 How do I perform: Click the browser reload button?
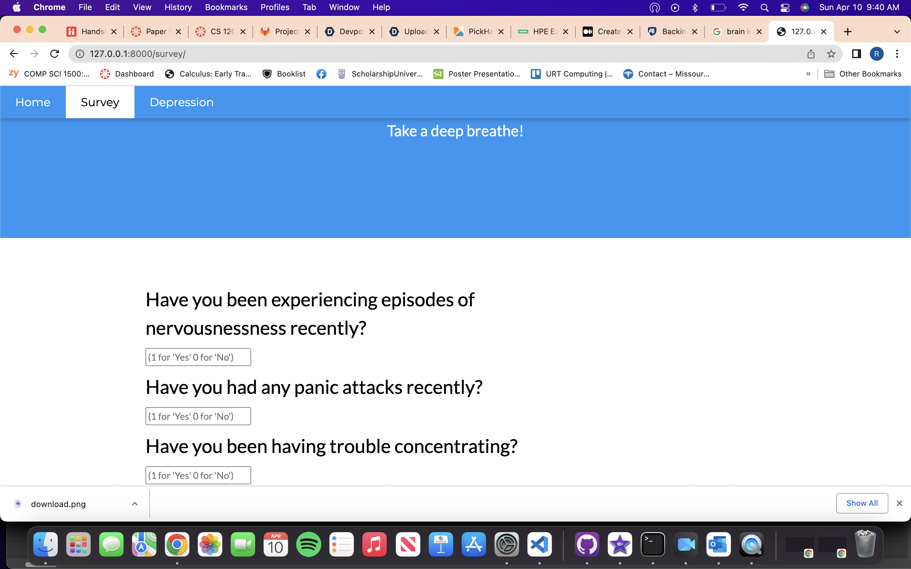point(55,54)
